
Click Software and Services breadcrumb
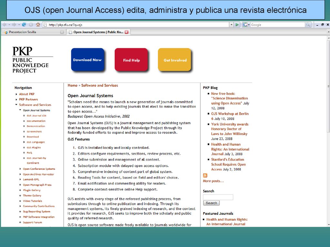[100, 85]
